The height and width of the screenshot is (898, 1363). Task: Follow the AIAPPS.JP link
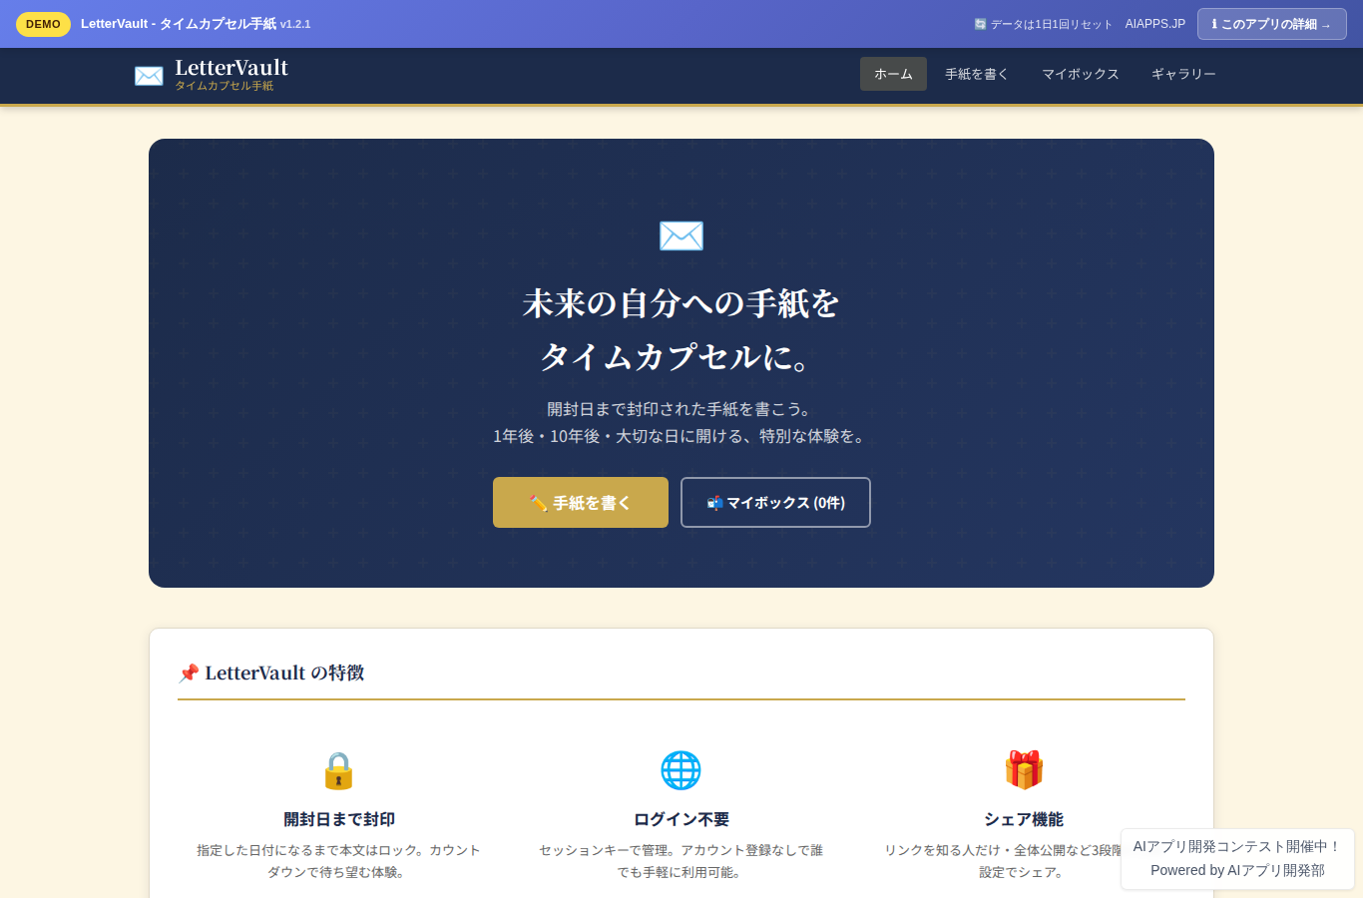pos(1155,24)
